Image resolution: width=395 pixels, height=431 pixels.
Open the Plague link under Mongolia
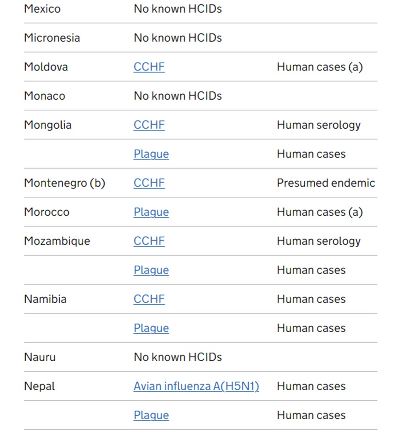pyautogui.click(x=151, y=154)
